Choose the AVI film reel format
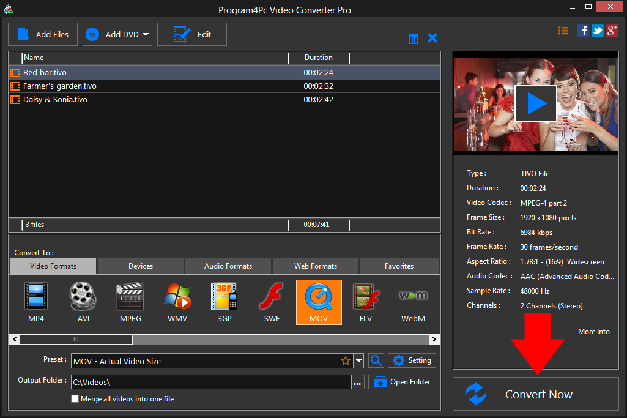This screenshot has width=627, height=418. [83, 302]
